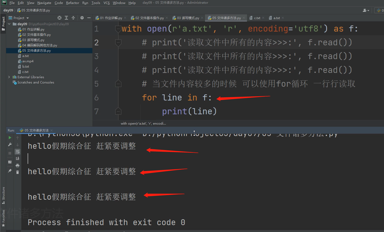
Task: Select Scratches and Consoles in the project tree
Action: click(33, 82)
